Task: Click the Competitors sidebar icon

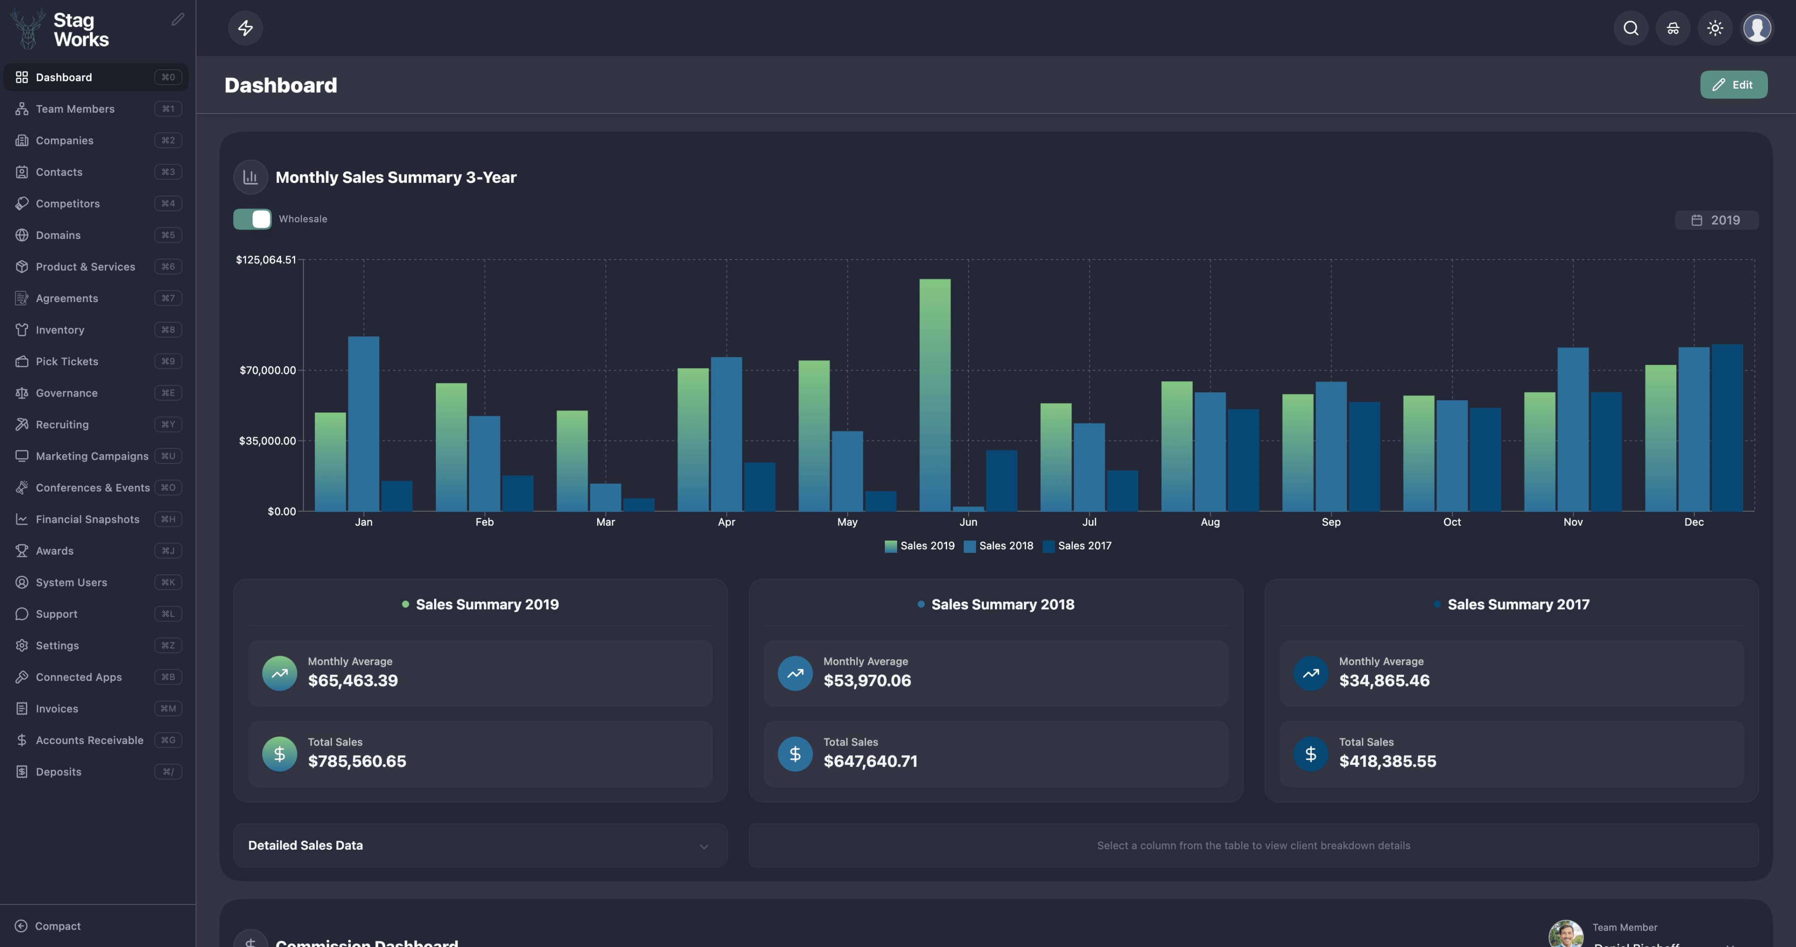Action: pos(22,203)
